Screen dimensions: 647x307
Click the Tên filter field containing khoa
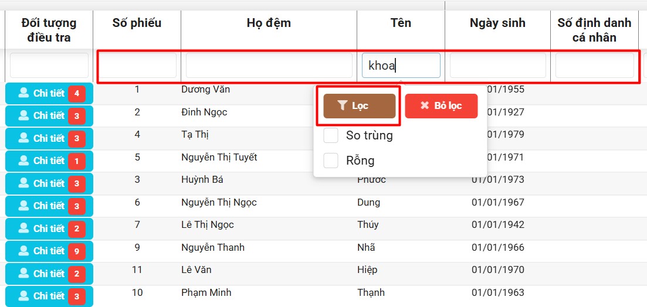[x=401, y=66]
